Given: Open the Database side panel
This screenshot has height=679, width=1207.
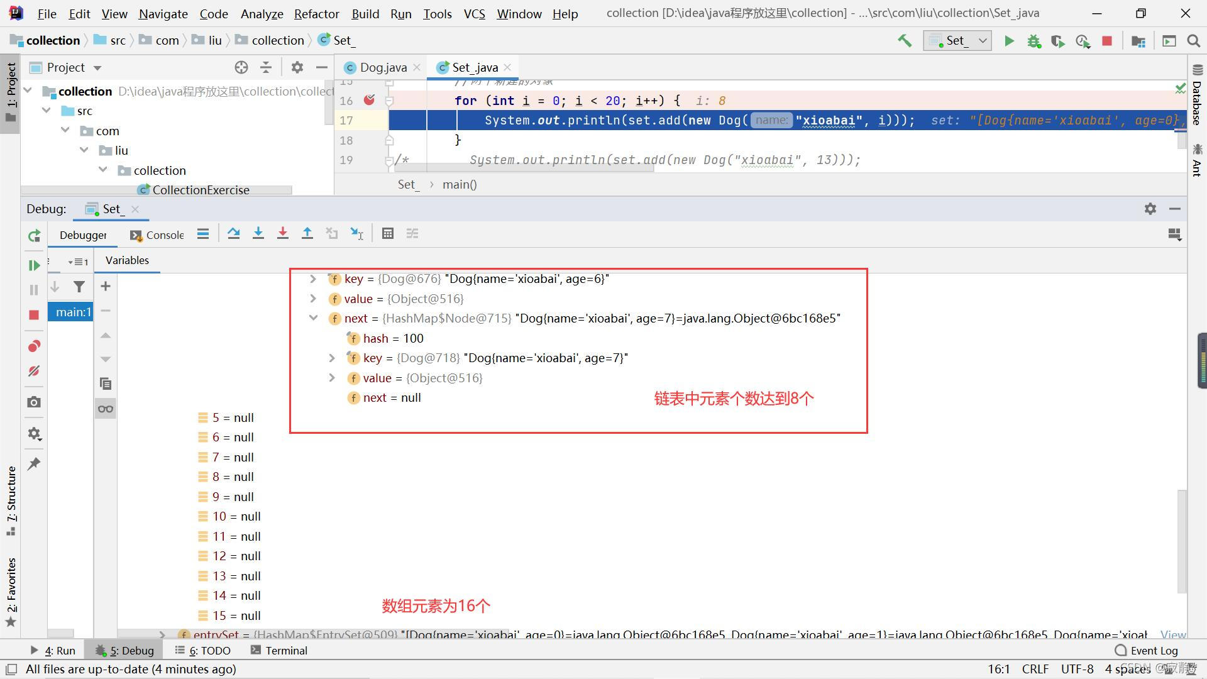Looking at the screenshot, I should click(1197, 94).
